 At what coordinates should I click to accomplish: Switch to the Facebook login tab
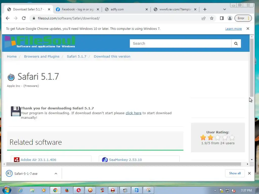click(x=77, y=9)
